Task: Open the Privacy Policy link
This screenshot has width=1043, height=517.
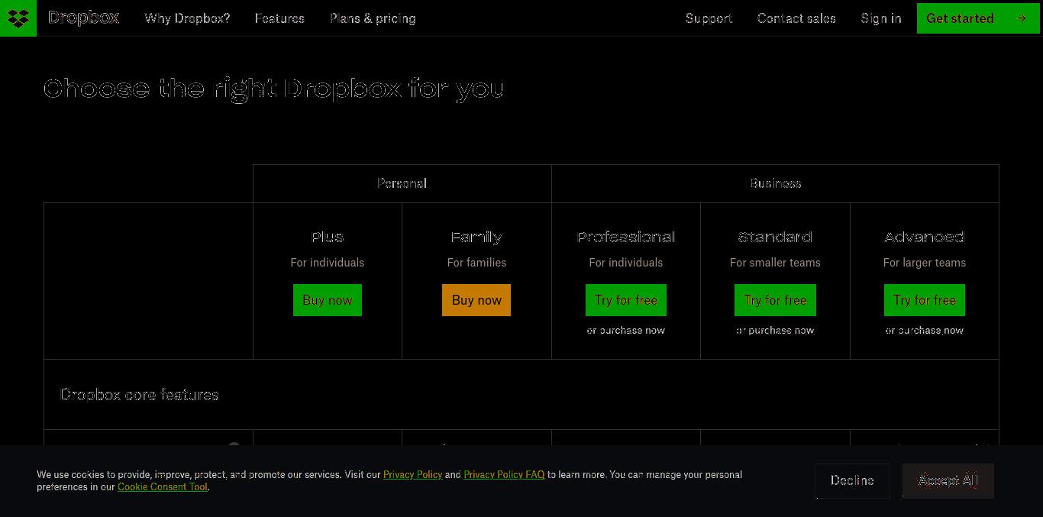Action: [x=413, y=474]
